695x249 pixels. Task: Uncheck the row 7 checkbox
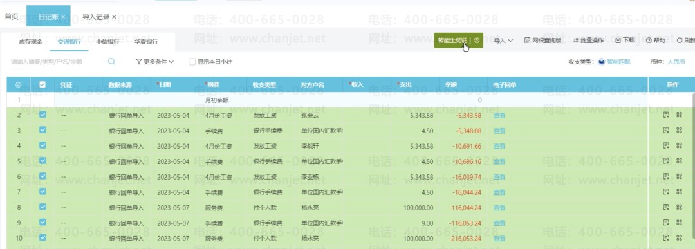pyautogui.click(x=42, y=191)
